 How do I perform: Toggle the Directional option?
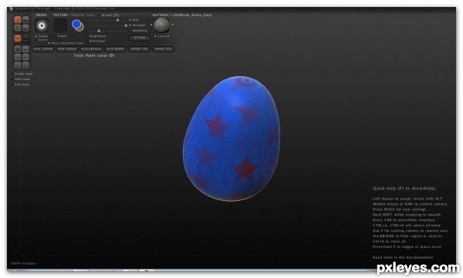tap(97, 41)
